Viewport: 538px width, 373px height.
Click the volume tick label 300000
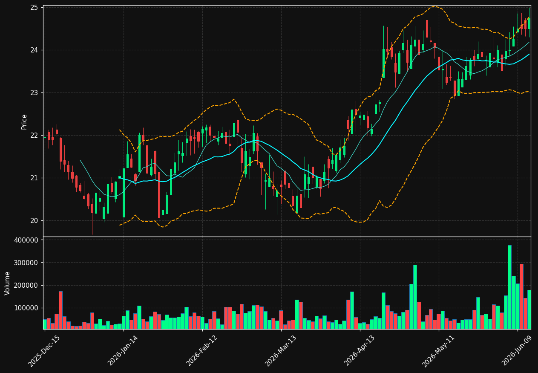pyautogui.click(x=26, y=263)
